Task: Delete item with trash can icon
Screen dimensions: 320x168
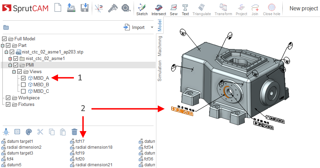Action: click(75, 132)
